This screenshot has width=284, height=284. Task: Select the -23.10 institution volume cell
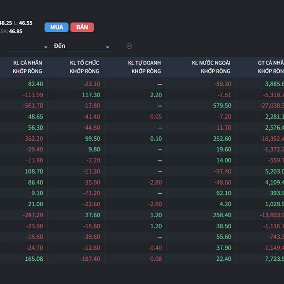point(92,84)
